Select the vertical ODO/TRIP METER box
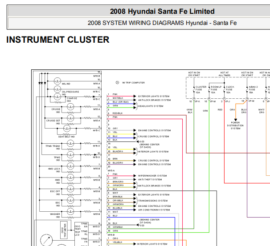The height and width of the screenshot is (246, 270). coord(64,230)
